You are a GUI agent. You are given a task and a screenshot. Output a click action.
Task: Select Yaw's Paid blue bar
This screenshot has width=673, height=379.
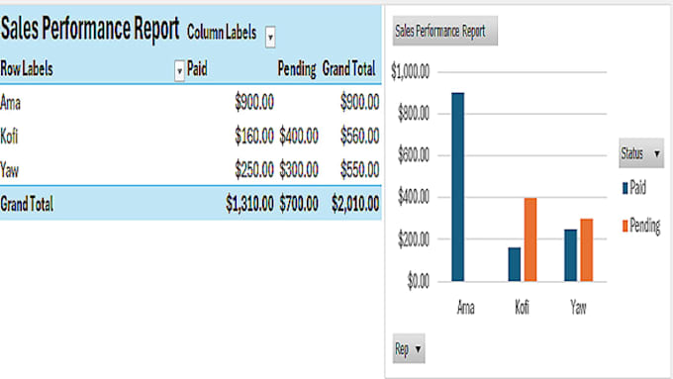pos(570,255)
